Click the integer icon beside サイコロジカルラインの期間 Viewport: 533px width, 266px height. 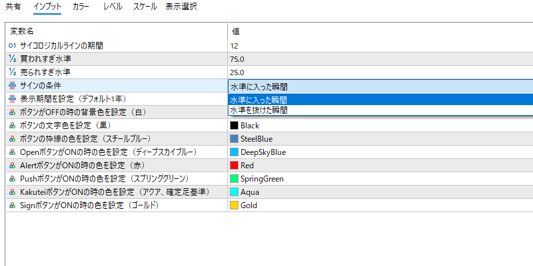coord(13,46)
